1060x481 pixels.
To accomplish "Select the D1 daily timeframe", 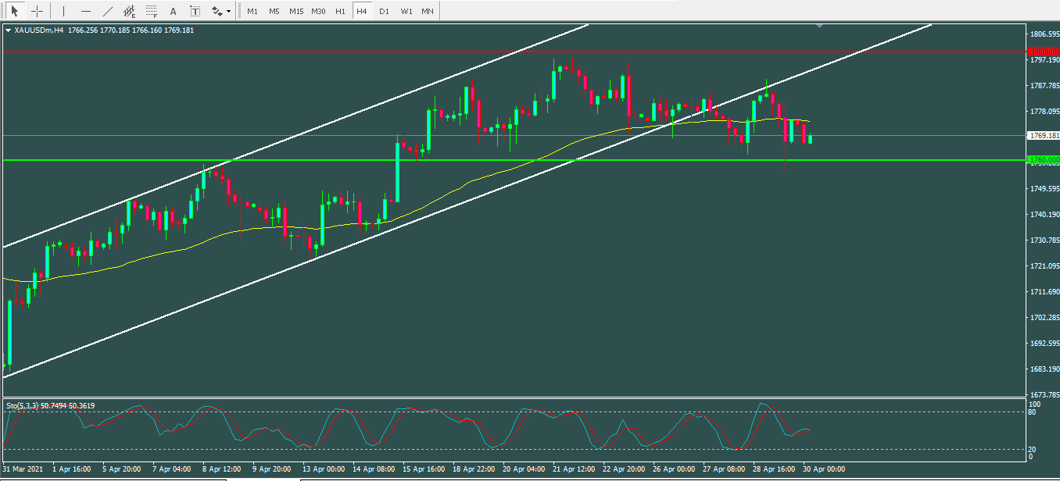I will point(384,12).
